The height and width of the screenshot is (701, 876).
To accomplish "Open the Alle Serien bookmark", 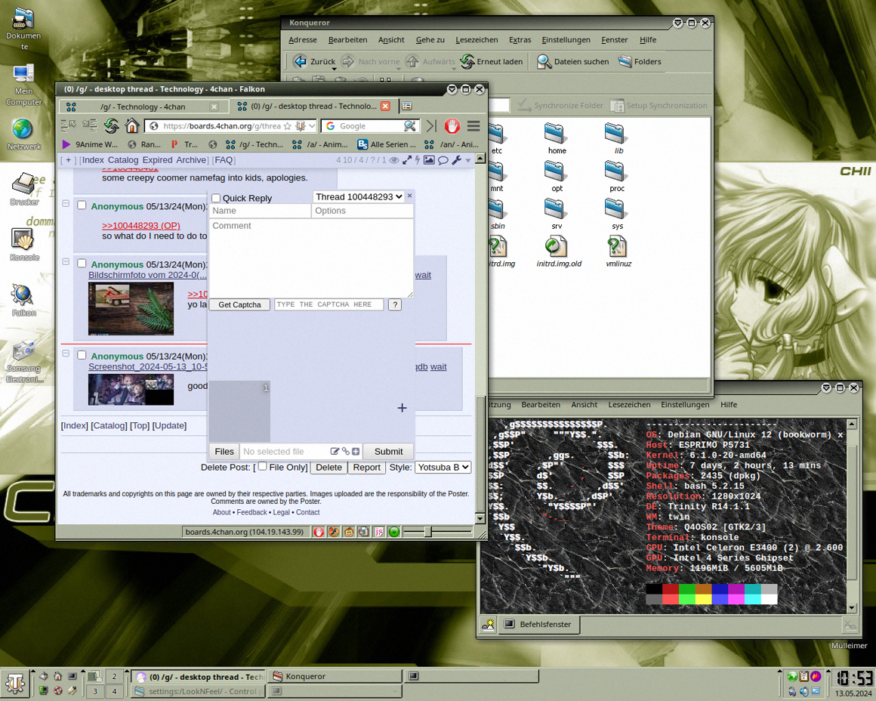I will 387,144.
